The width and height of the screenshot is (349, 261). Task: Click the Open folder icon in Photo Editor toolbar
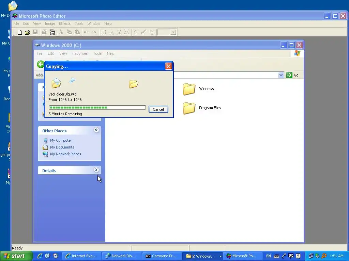tap(27, 32)
